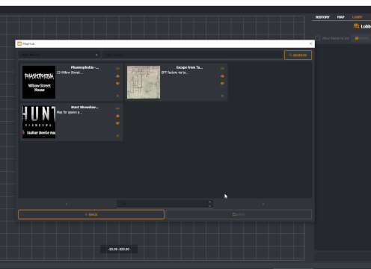Image resolution: width=371 pixels, height=269 pixels.
Task: Click the Lobby chat icon in side panel
Action: coord(356,26)
